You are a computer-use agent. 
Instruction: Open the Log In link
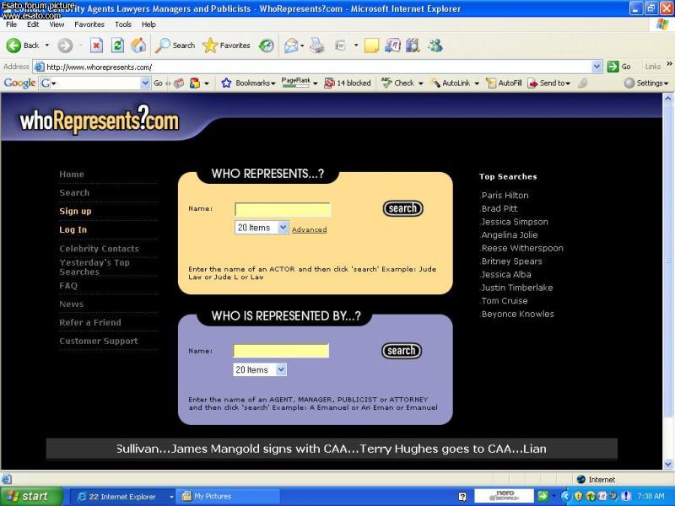[73, 229]
